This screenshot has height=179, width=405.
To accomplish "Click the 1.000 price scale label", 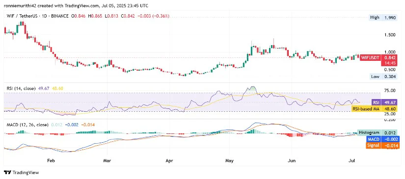I will click(x=389, y=52).
